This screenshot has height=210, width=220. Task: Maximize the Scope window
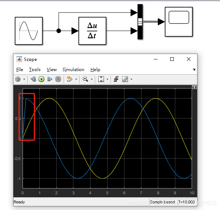[172, 59]
